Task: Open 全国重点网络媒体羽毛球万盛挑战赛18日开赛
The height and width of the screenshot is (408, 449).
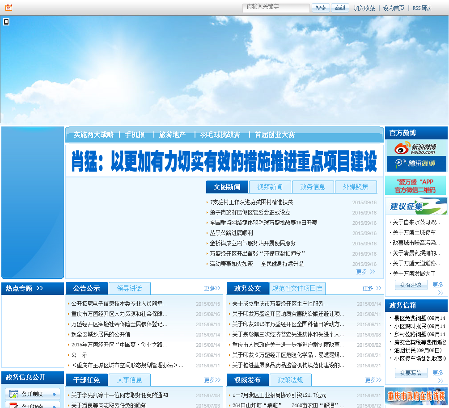Action: pos(263,223)
